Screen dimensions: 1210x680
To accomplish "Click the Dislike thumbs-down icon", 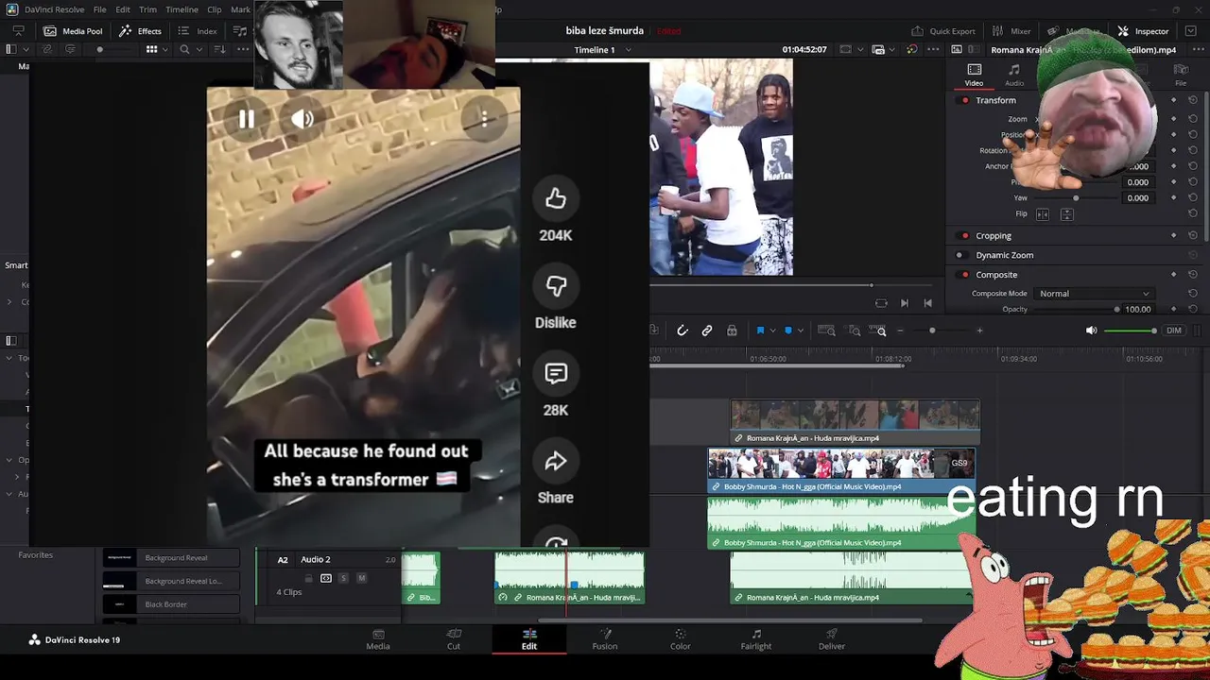I will click(x=556, y=285).
